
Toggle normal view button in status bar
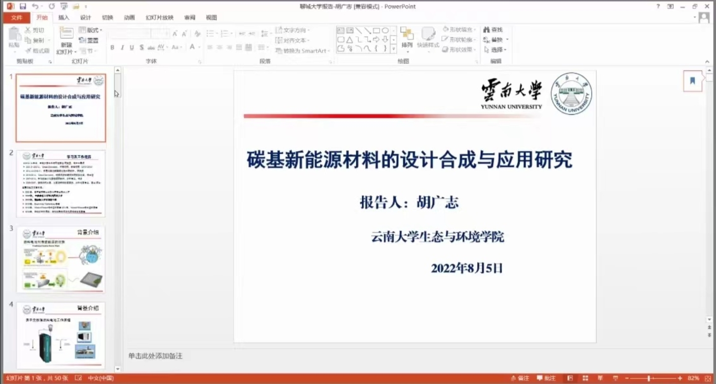[x=570, y=378]
